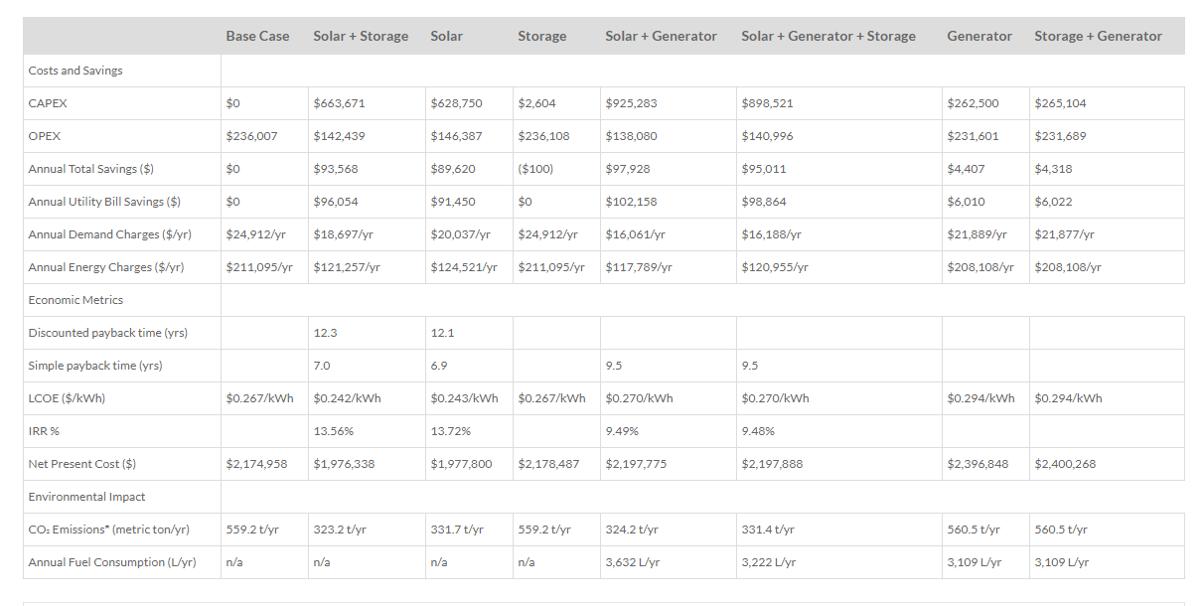
Task: Click the 12.1 discounted payback value
Action: [x=441, y=332]
